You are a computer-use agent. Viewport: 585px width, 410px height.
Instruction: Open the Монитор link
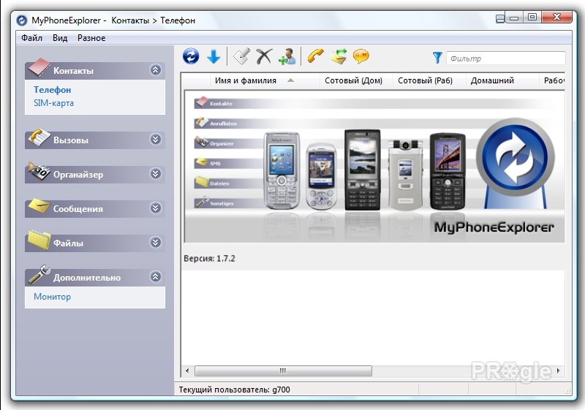tap(52, 297)
